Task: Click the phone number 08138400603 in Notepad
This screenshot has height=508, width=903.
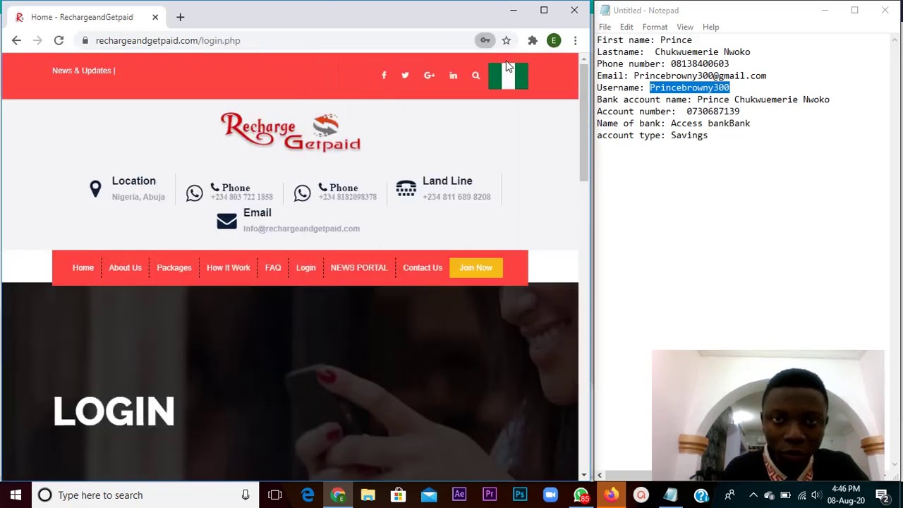Action: click(x=699, y=64)
